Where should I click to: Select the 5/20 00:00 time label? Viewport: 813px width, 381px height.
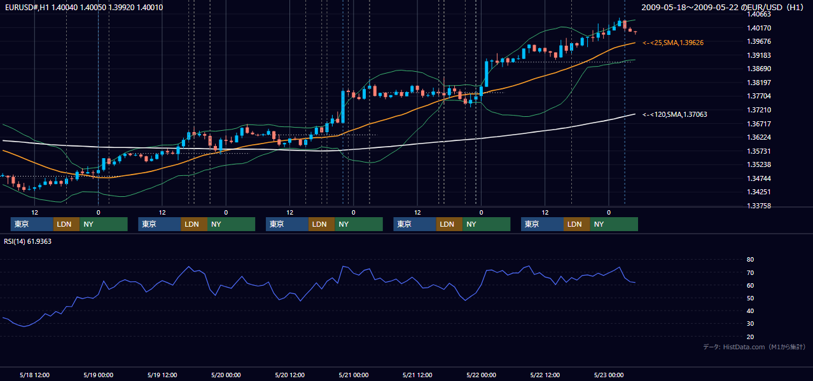tap(226, 375)
